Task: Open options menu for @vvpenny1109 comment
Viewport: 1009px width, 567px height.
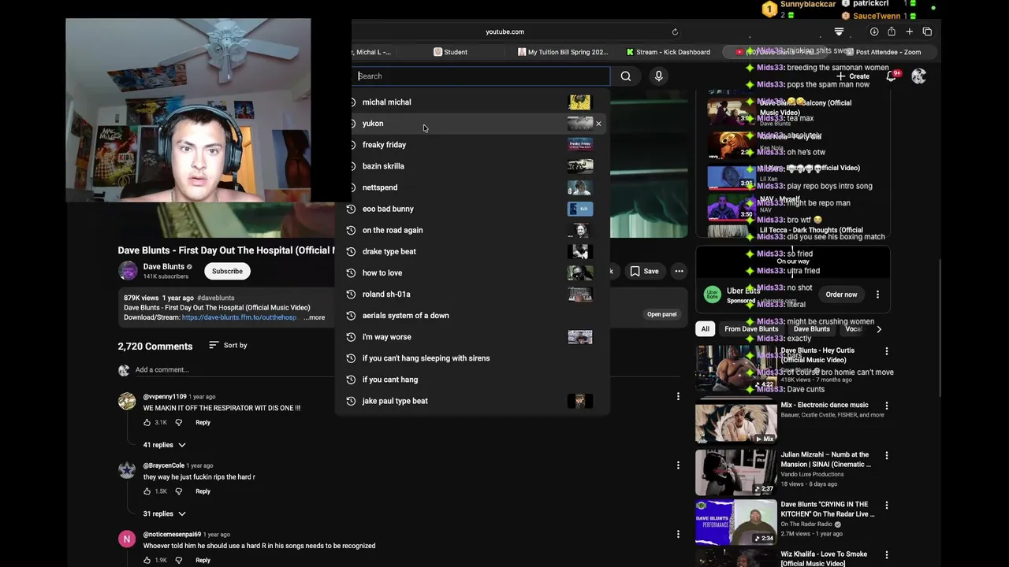Action: (678, 397)
